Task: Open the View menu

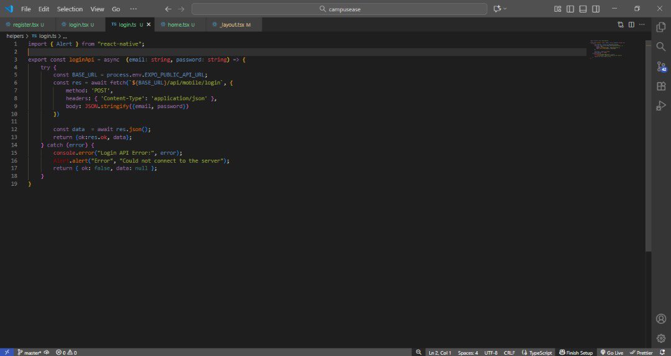Action: tap(97, 9)
